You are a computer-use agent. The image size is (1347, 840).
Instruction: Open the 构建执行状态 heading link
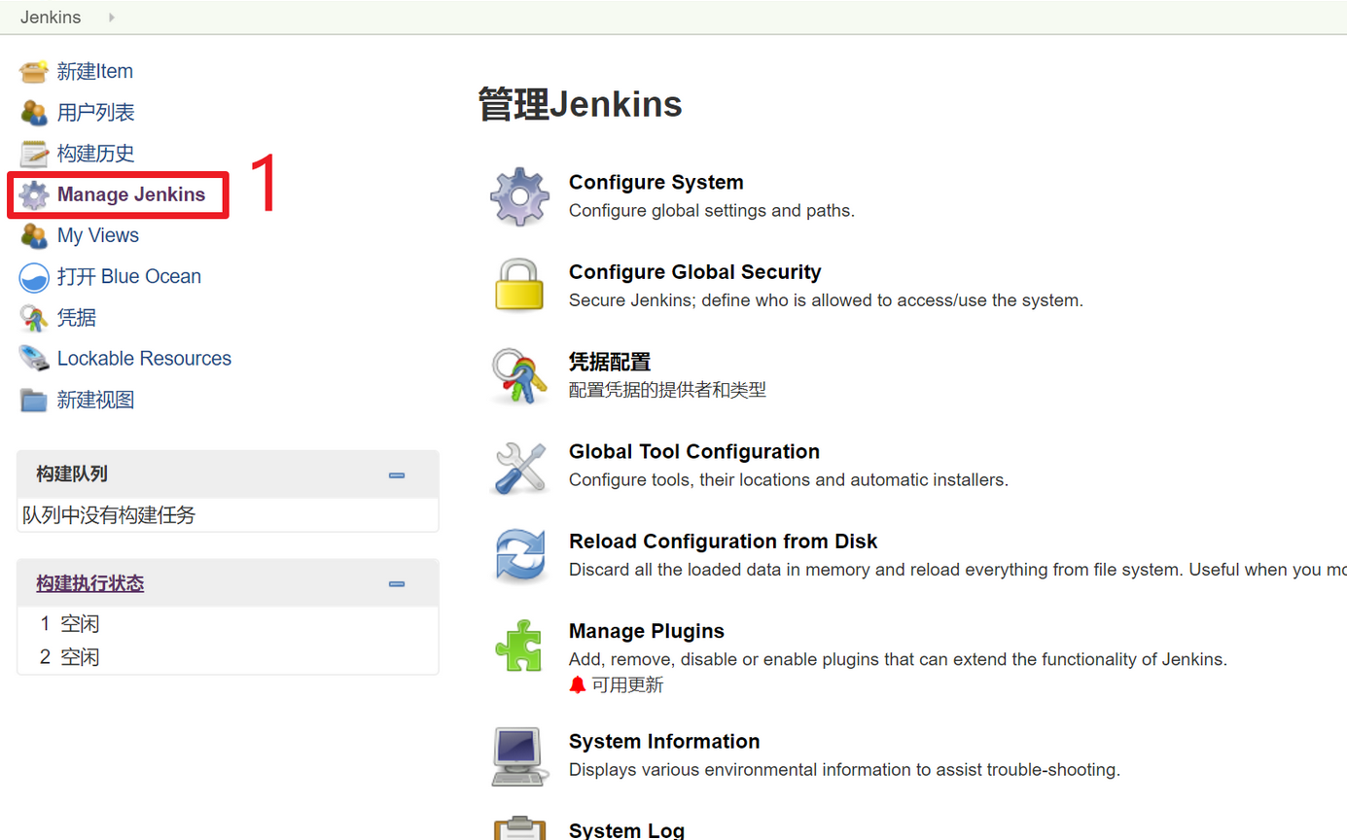pos(90,583)
